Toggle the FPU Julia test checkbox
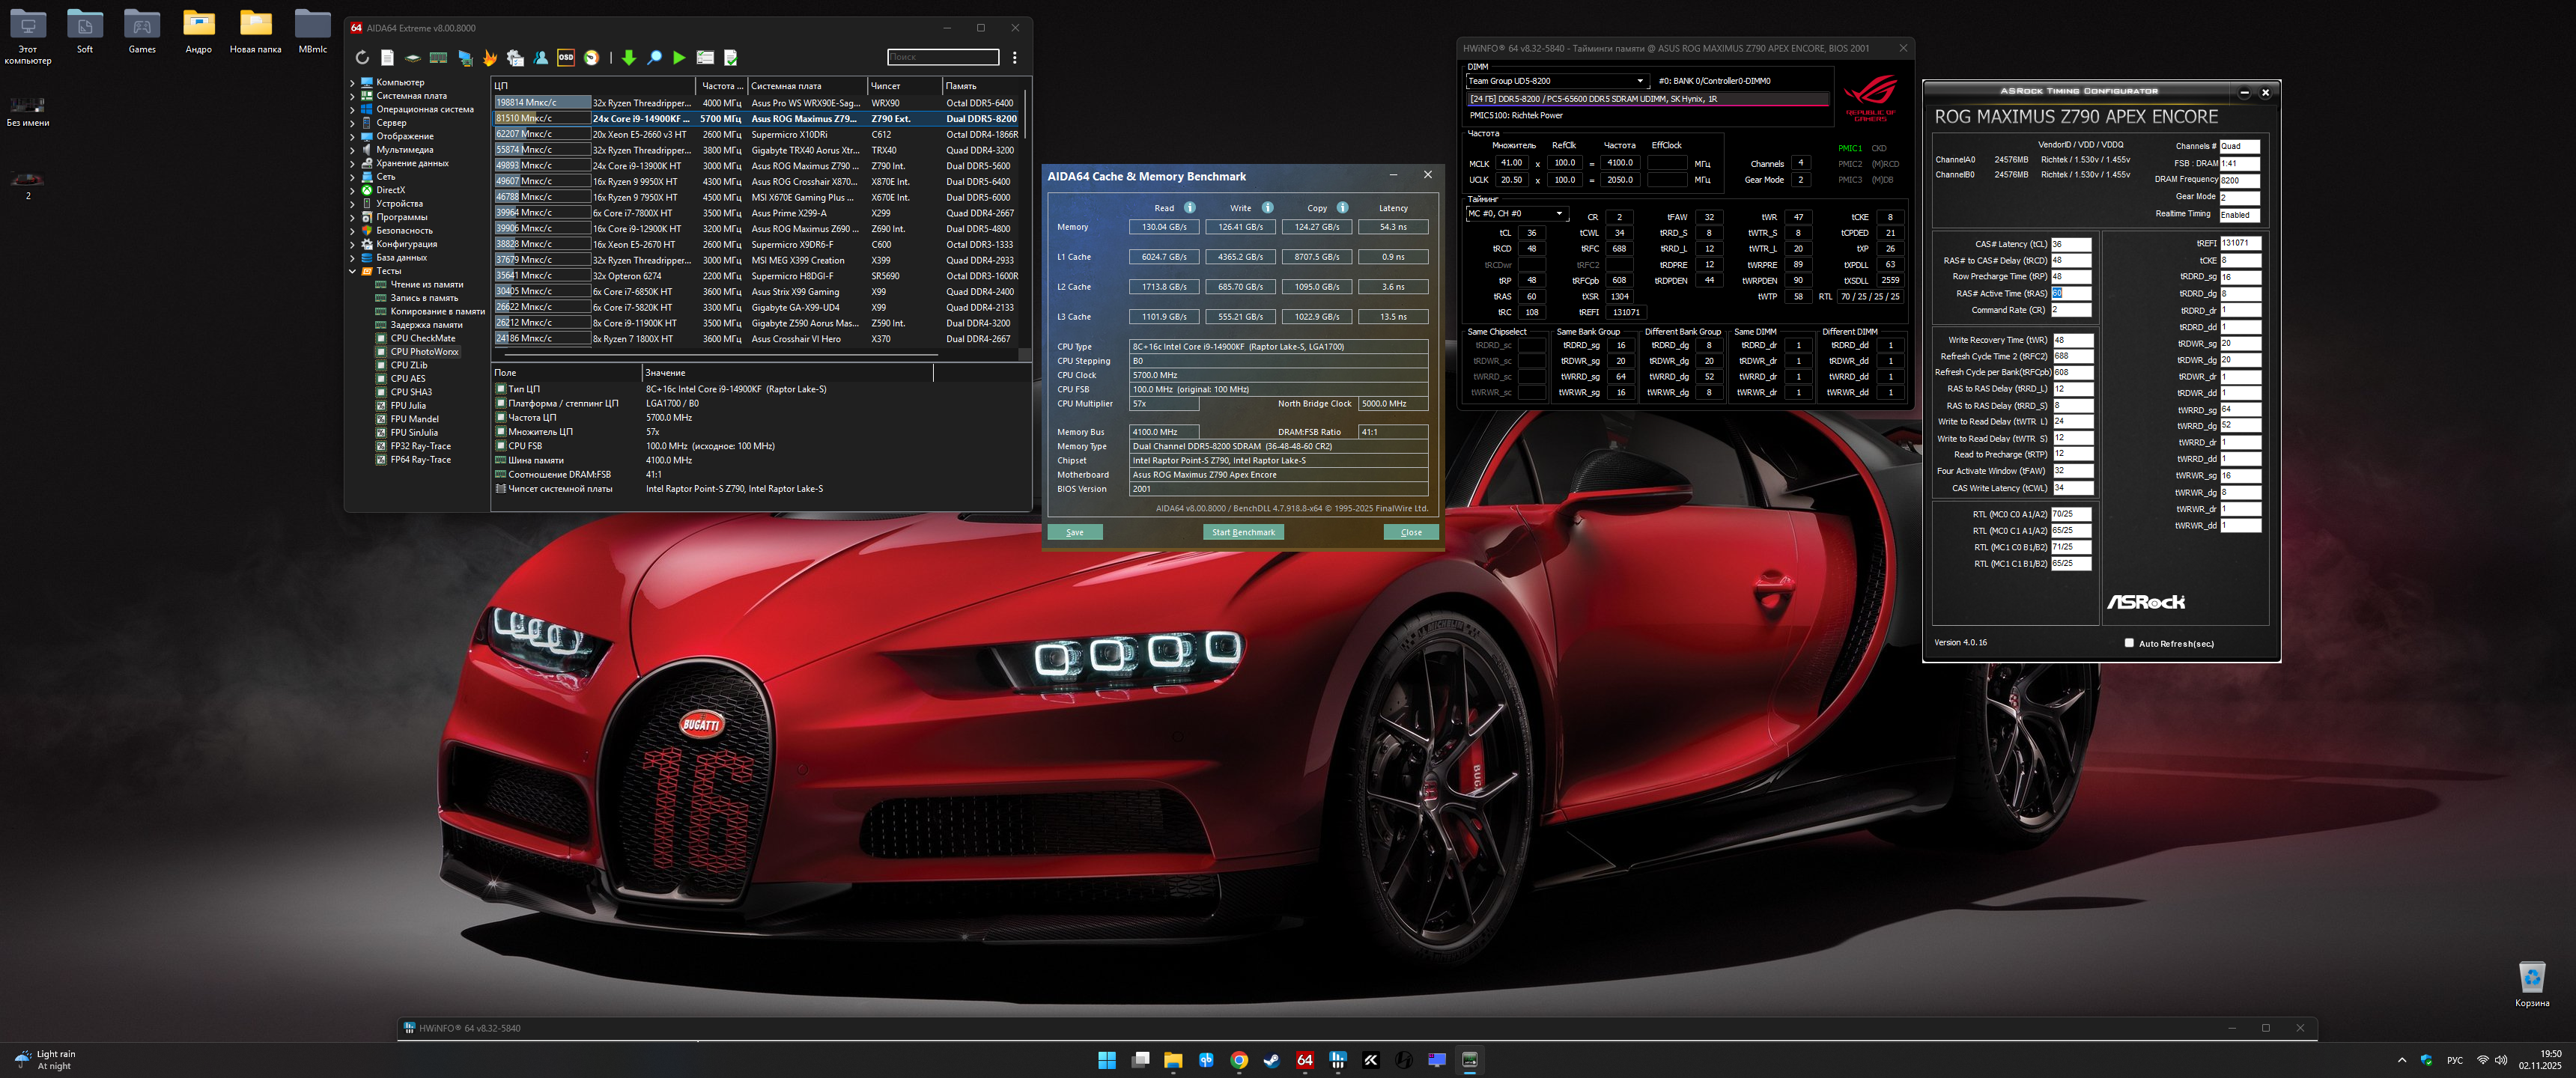Viewport: 2576px width, 1078px height. pyautogui.click(x=381, y=406)
